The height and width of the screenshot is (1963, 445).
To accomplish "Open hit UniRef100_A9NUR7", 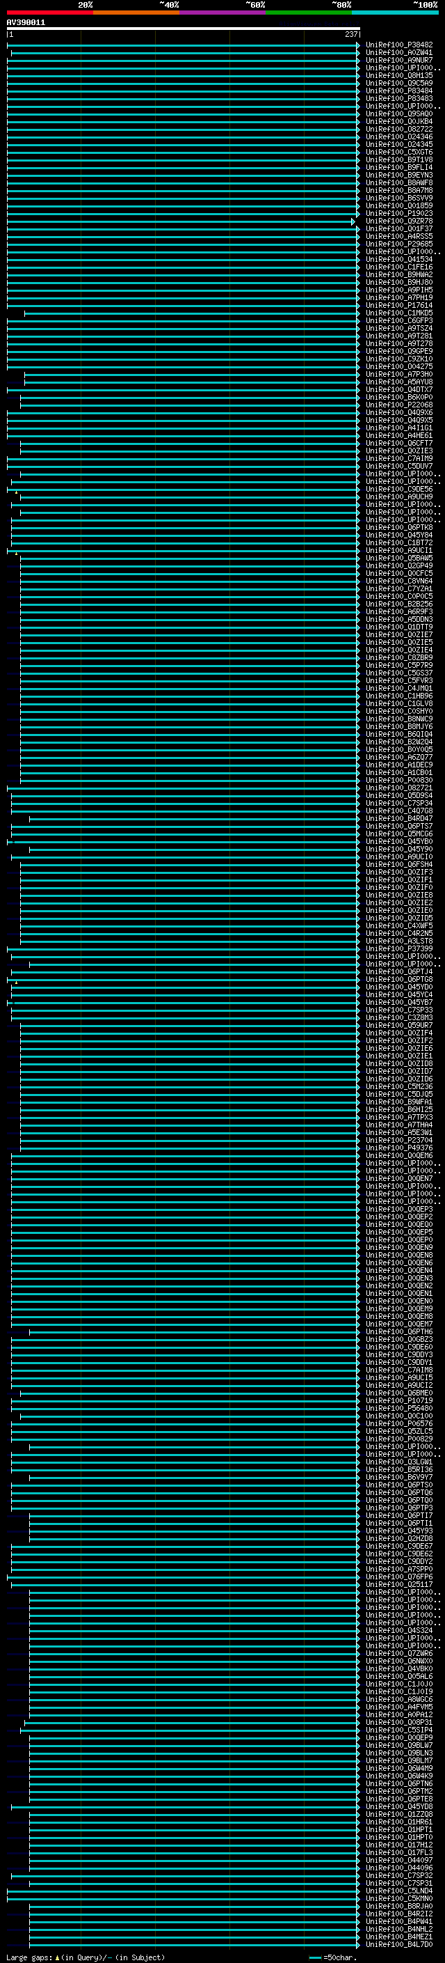I will point(399,60).
